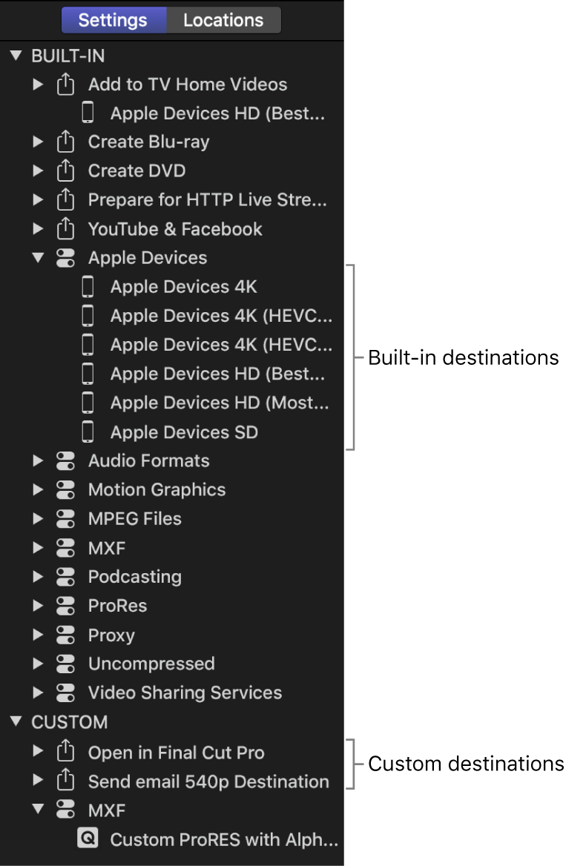
Task: Click the group icon beside Audio Formats
Action: coord(65,460)
